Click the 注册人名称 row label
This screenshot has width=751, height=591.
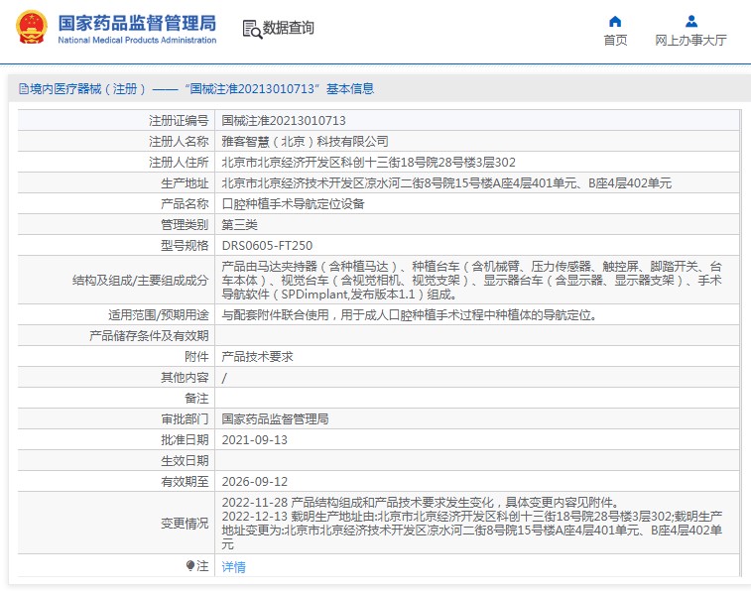tap(179, 142)
